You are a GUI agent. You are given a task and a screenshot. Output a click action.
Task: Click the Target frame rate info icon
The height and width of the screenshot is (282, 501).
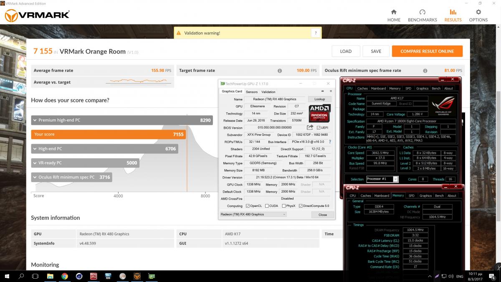click(280, 71)
